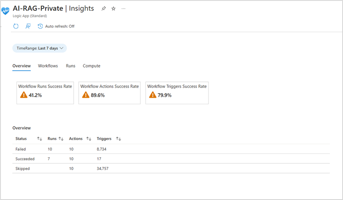343x200 pixels.
Task: Click warning icon beside 41.2%
Action: [x=24, y=95]
